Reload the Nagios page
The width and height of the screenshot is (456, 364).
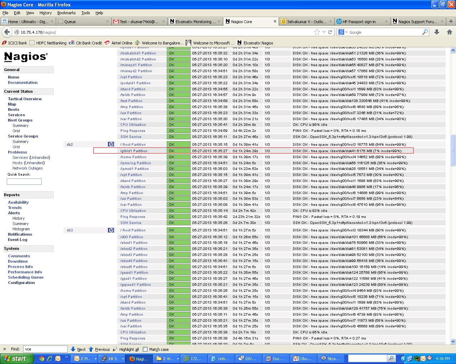tap(330, 32)
